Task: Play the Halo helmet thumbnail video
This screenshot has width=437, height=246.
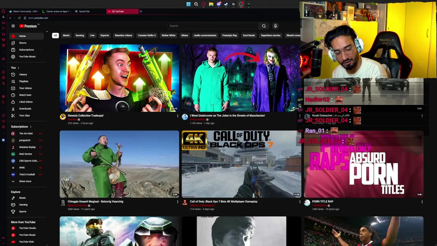Action: pyautogui.click(x=119, y=231)
